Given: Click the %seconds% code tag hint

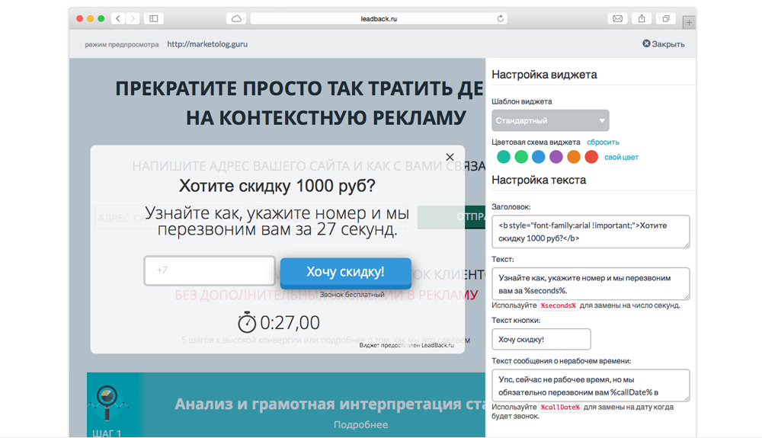Looking at the screenshot, I should tap(558, 305).
